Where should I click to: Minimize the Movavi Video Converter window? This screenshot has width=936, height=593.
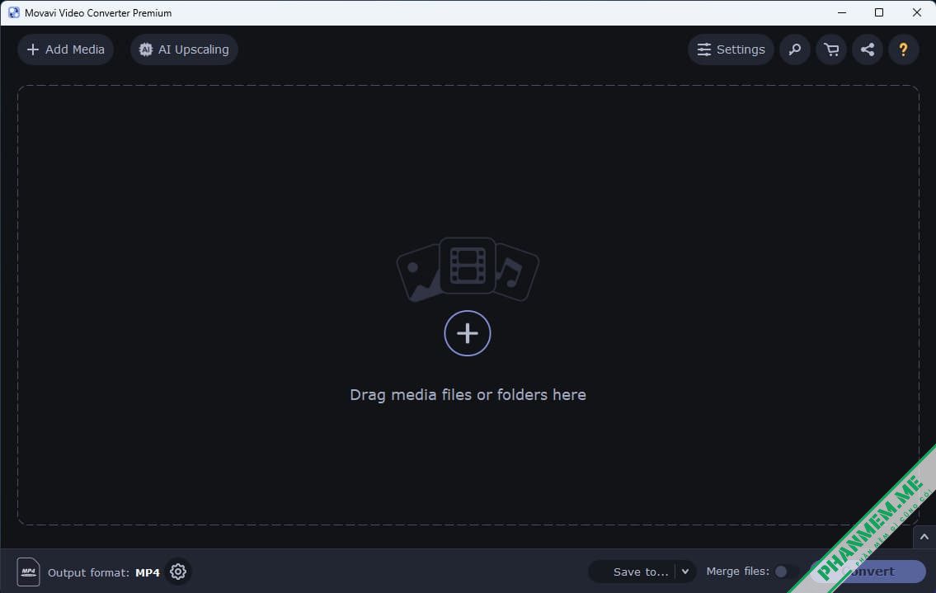842,12
